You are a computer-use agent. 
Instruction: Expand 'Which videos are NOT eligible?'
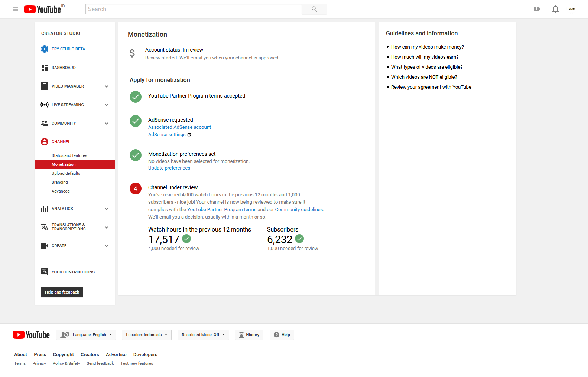(x=422, y=77)
